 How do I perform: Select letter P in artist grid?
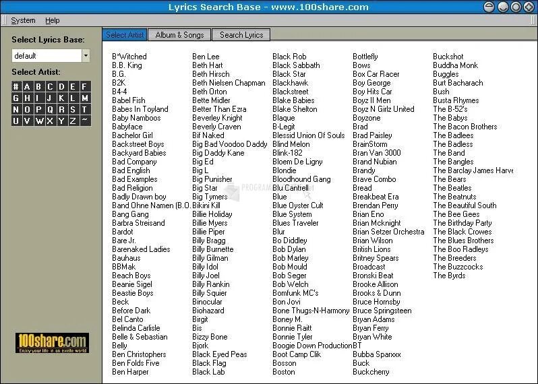(x=39, y=109)
